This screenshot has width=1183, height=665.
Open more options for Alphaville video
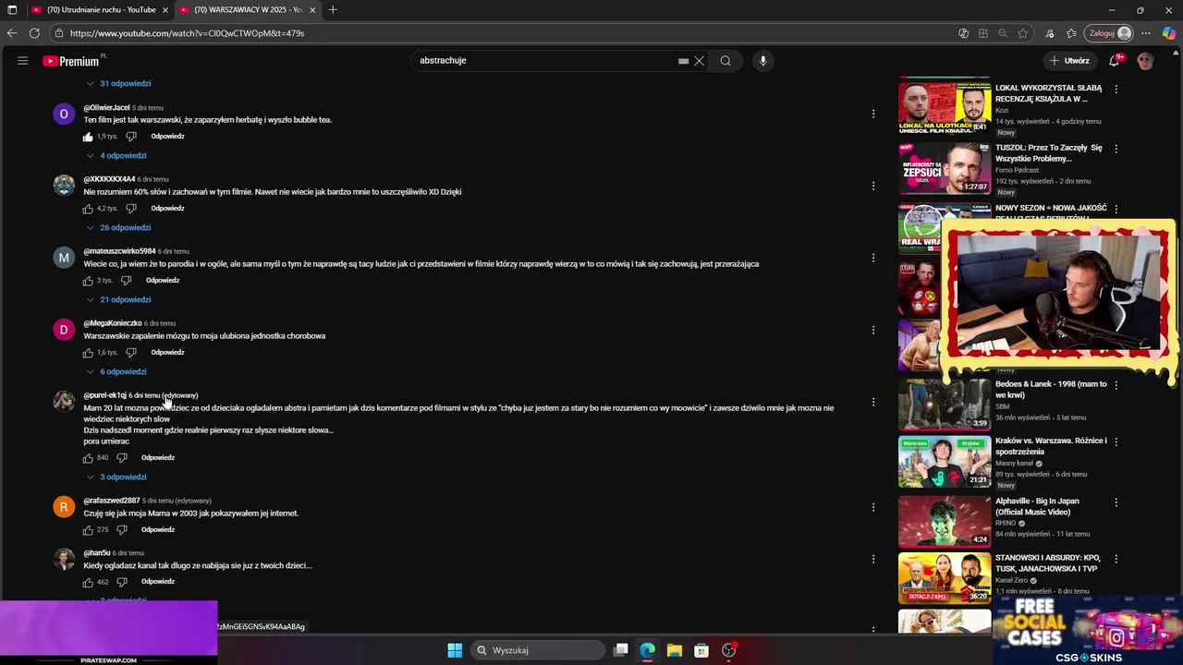[x=1116, y=502]
